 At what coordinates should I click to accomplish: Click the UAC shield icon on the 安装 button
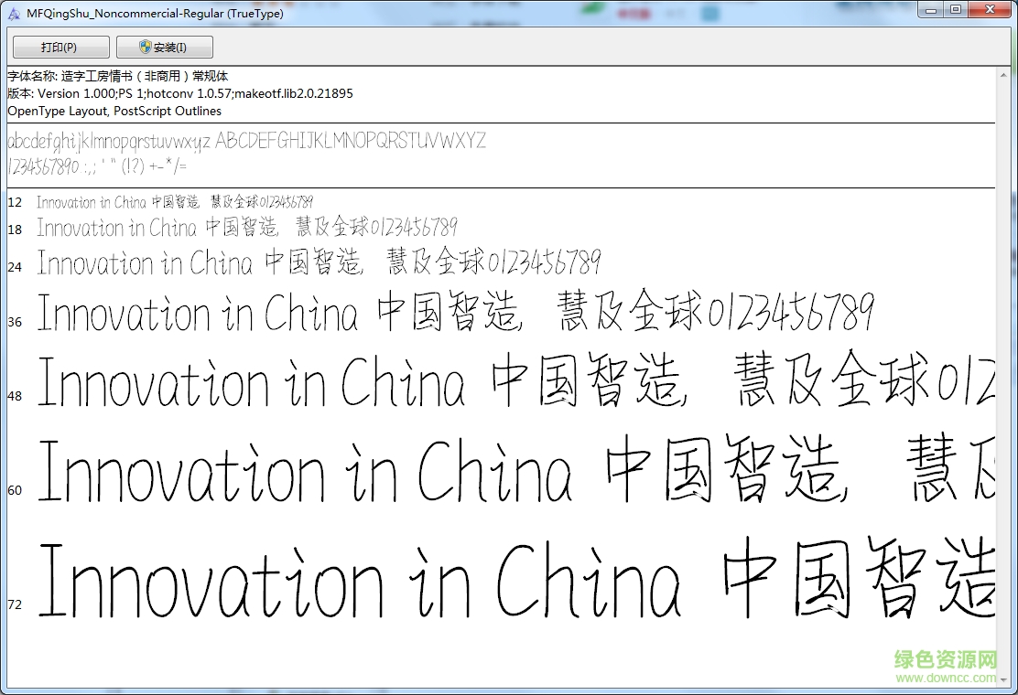coord(143,47)
